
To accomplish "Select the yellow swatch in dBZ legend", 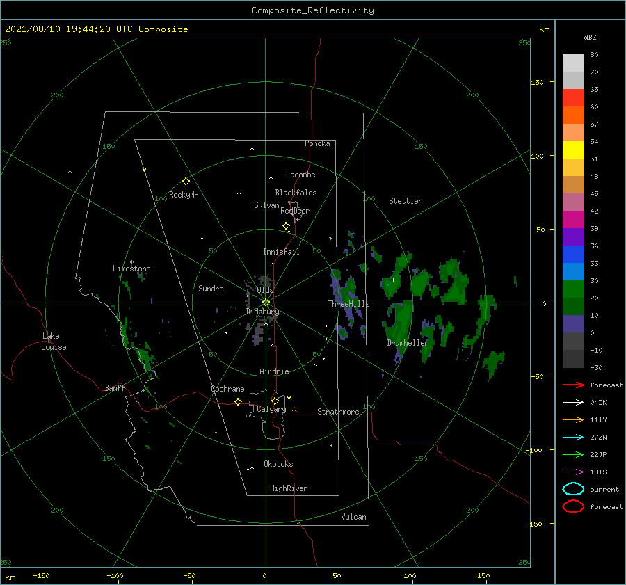I will [x=573, y=150].
